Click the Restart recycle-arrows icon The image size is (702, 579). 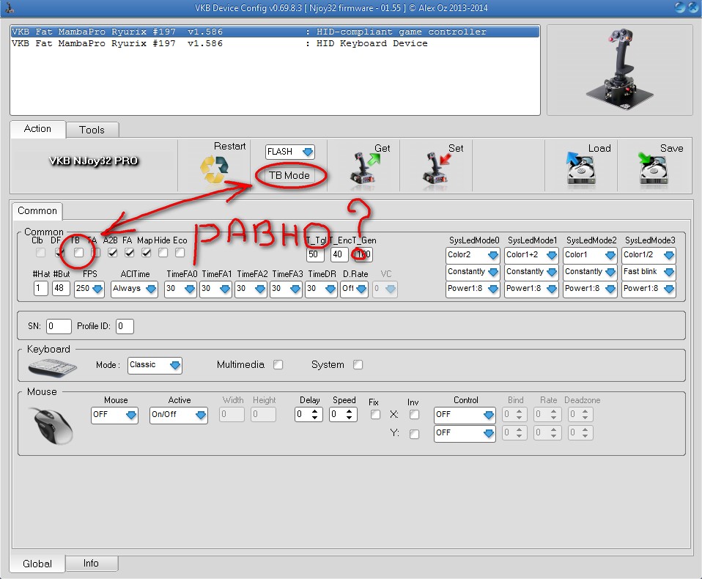coord(214,169)
